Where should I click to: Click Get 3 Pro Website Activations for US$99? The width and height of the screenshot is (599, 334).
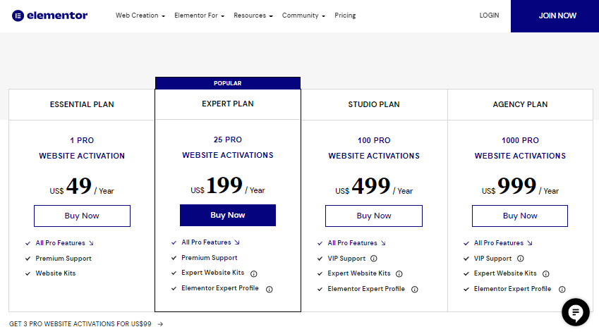pos(80,324)
